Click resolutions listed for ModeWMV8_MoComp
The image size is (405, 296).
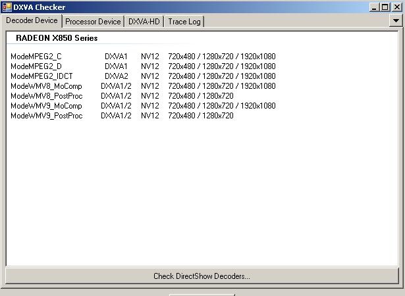tap(222, 86)
